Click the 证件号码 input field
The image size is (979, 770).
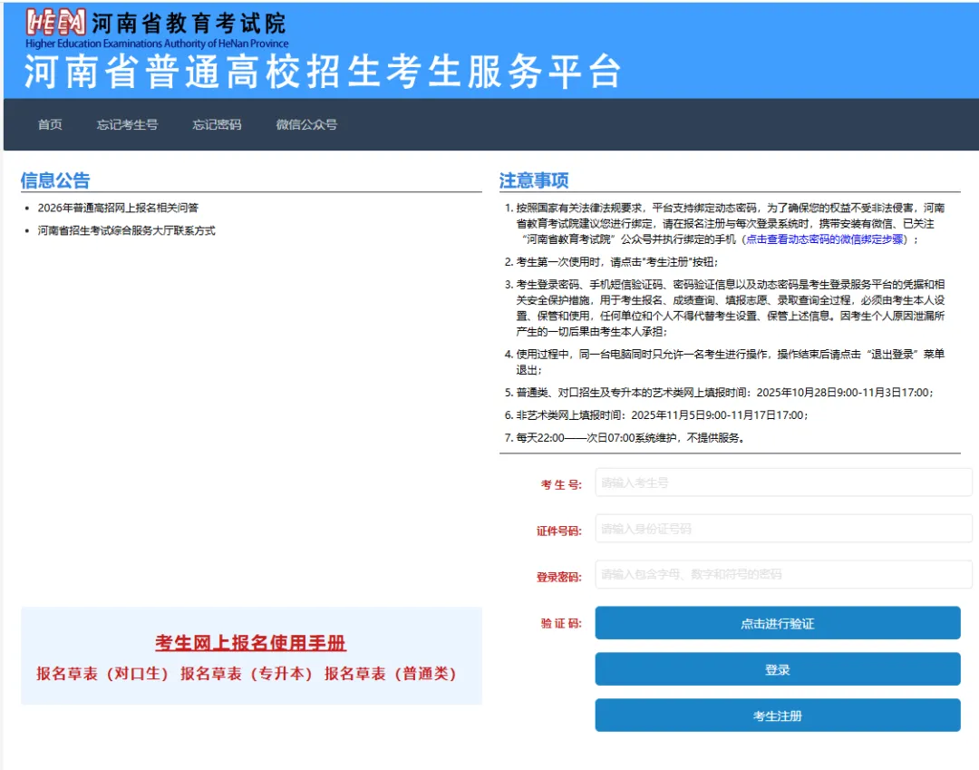pos(783,529)
